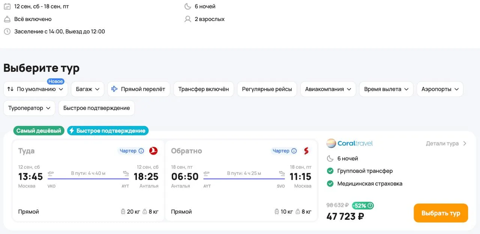Click the SVO airport code
This screenshot has width=480, height=234.
[x=281, y=186]
